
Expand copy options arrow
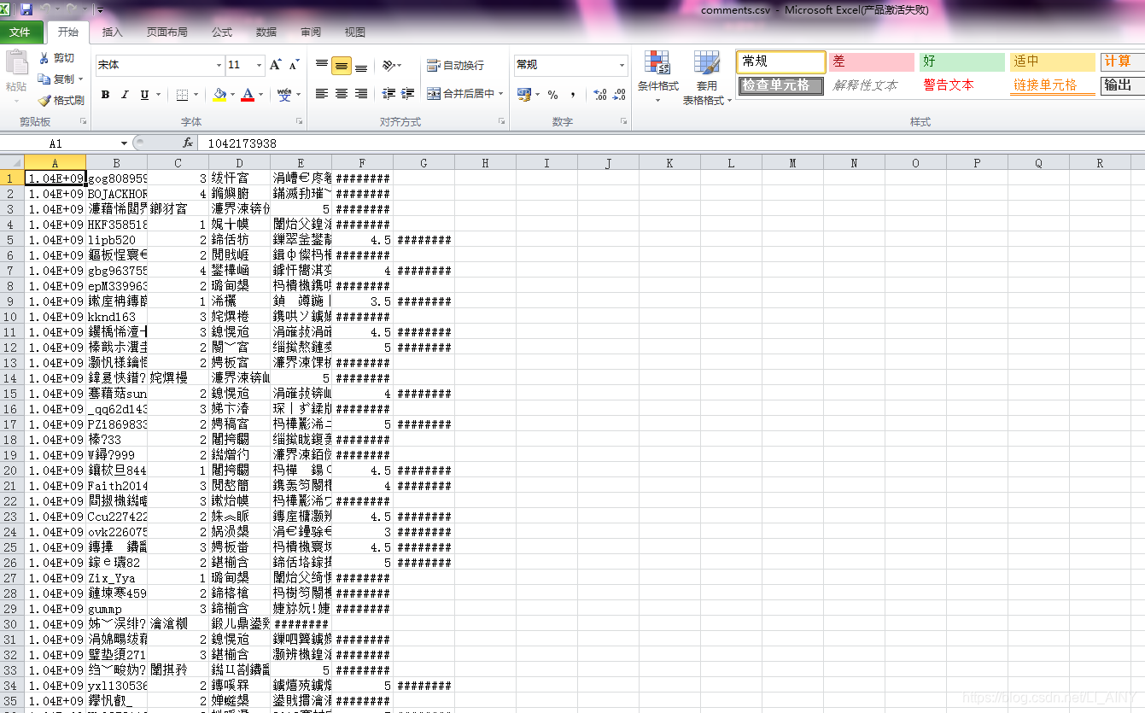pos(80,79)
